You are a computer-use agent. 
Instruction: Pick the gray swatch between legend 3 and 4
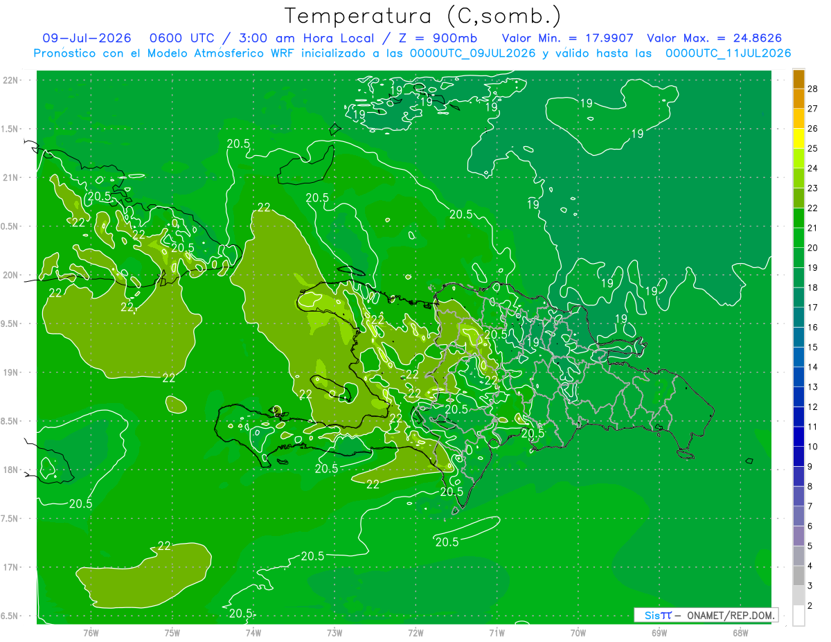(798, 576)
